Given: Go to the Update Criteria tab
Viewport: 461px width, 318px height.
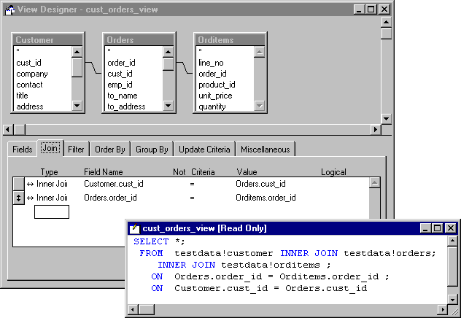Looking at the screenshot, I should [205, 150].
